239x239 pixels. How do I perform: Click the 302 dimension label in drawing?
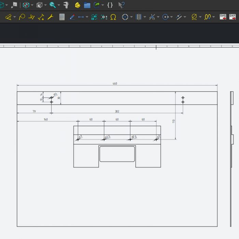click(x=117, y=111)
